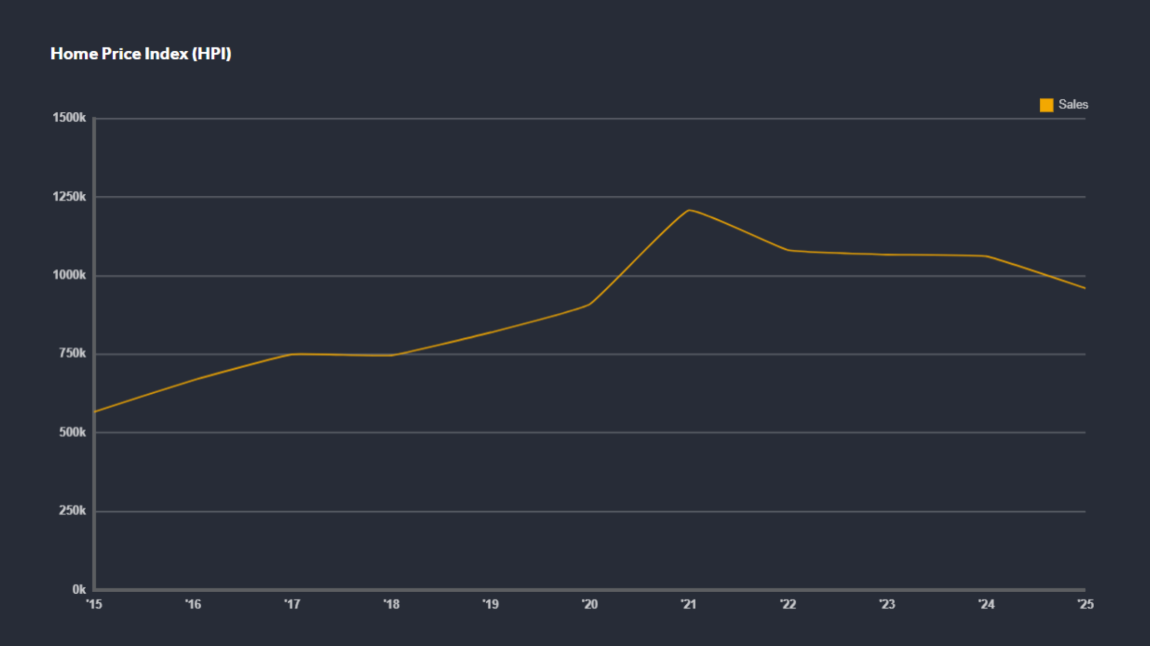
Task: Click the '23 year tick label
Action: point(887,604)
